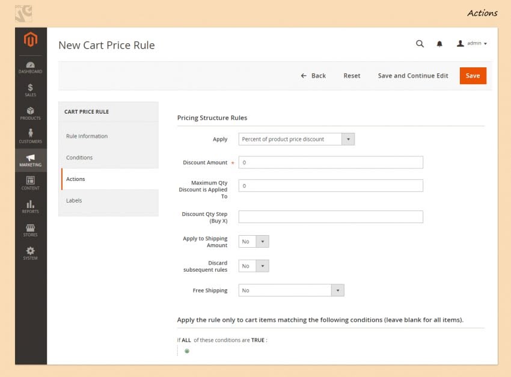Click the Magento logo icon
511x377 pixels.
[x=30, y=40]
